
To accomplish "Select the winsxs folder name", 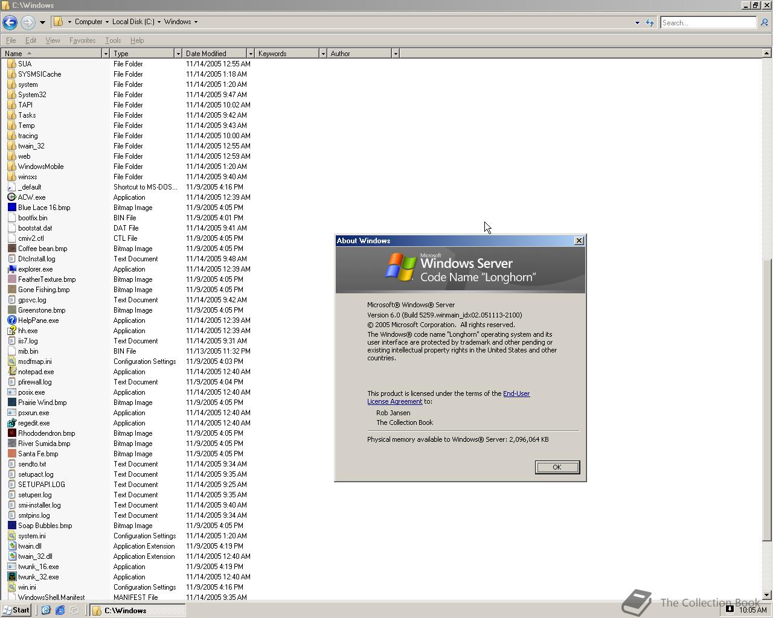I will click(27, 177).
